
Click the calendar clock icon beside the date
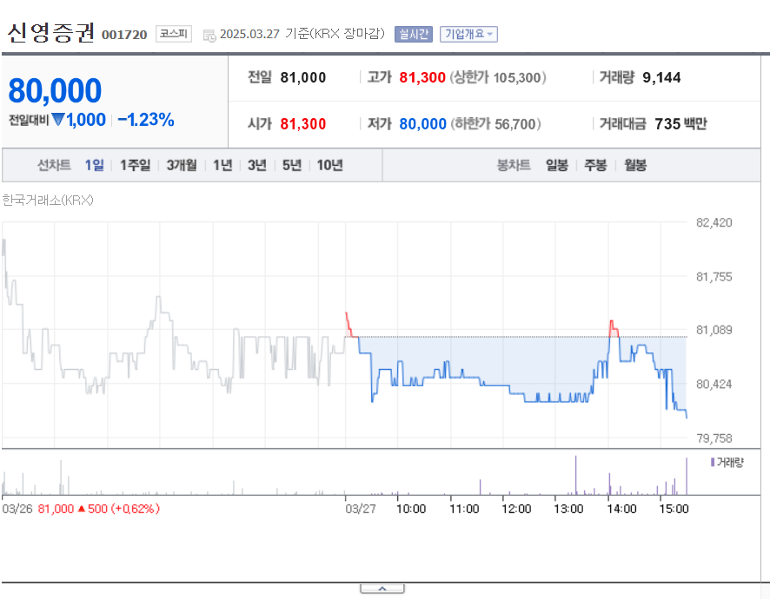pyautogui.click(x=209, y=36)
